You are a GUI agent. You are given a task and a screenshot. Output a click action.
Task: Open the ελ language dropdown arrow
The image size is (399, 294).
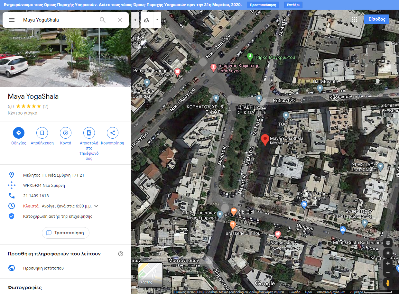pos(157,20)
